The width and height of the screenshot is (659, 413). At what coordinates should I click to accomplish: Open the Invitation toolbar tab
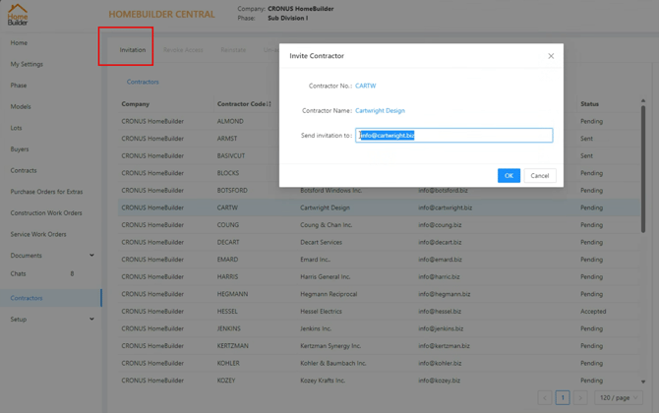(133, 49)
